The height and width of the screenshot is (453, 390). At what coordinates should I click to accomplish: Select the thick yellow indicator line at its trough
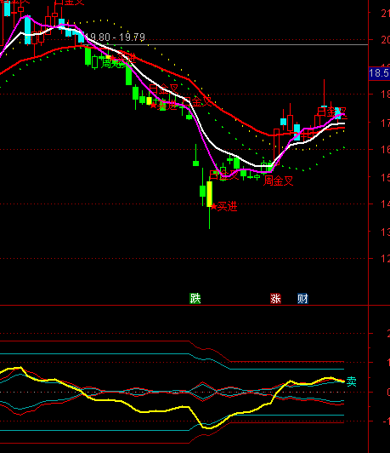tap(208, 427)
